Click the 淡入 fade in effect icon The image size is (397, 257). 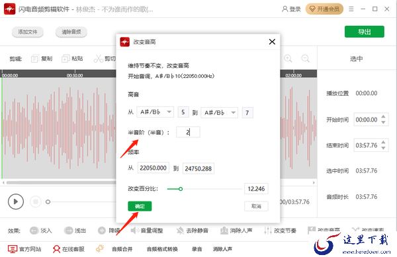(x=34, y=231)
